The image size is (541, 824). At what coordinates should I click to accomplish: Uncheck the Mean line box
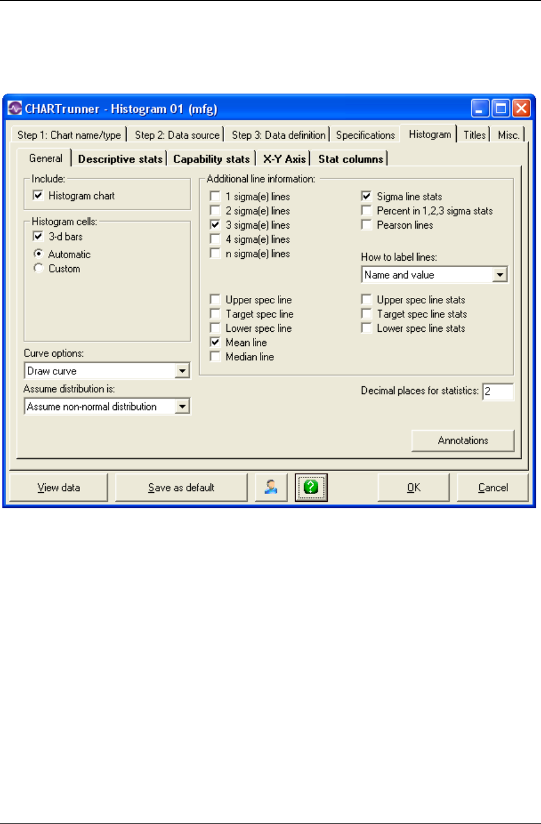[x=215, y=342]
